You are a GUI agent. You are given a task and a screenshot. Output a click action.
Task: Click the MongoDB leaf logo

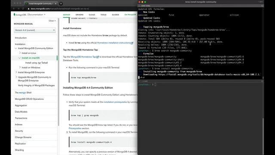point(14,15)
